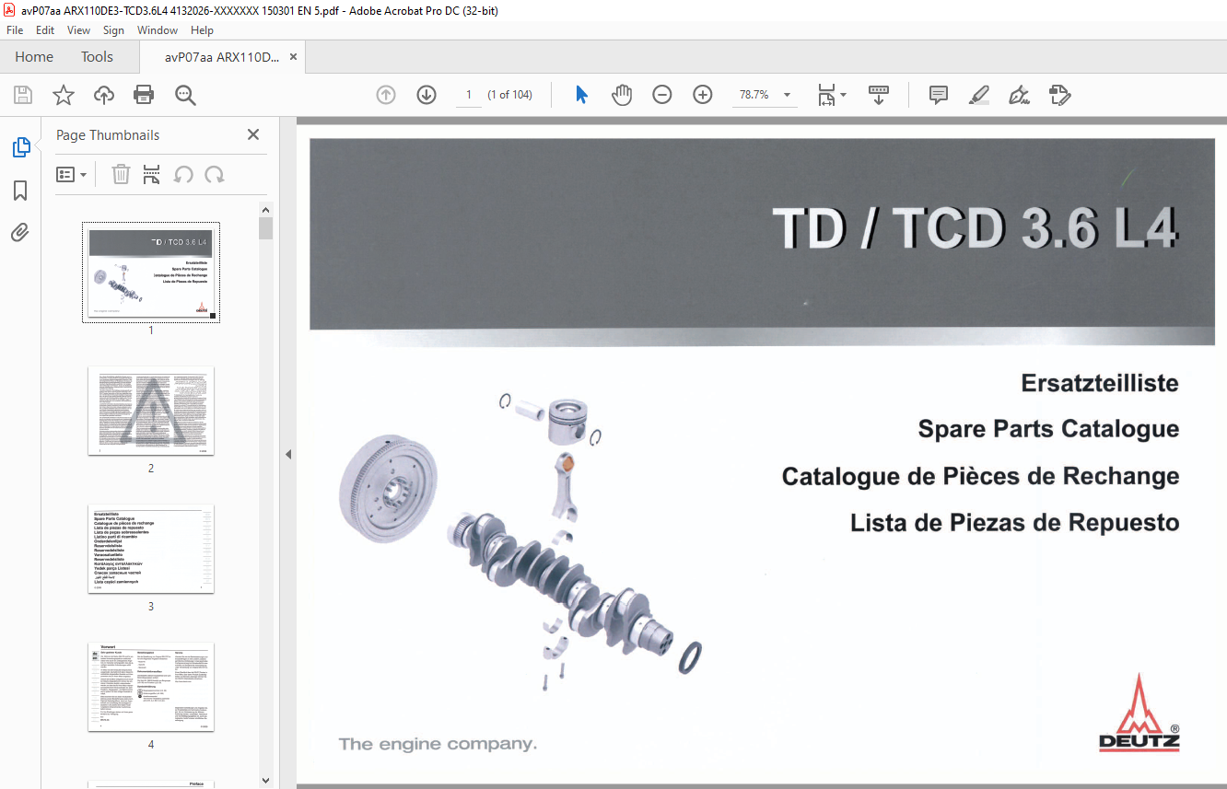
Task: Open the Window menu
Action: pos(158,30)
